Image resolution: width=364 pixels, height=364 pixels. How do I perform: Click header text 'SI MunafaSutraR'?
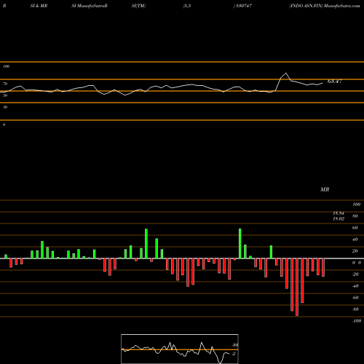[90, 6]
